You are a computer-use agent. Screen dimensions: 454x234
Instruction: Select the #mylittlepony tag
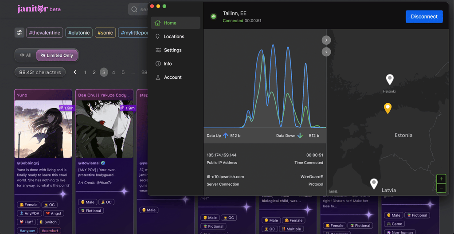point(134,33)
